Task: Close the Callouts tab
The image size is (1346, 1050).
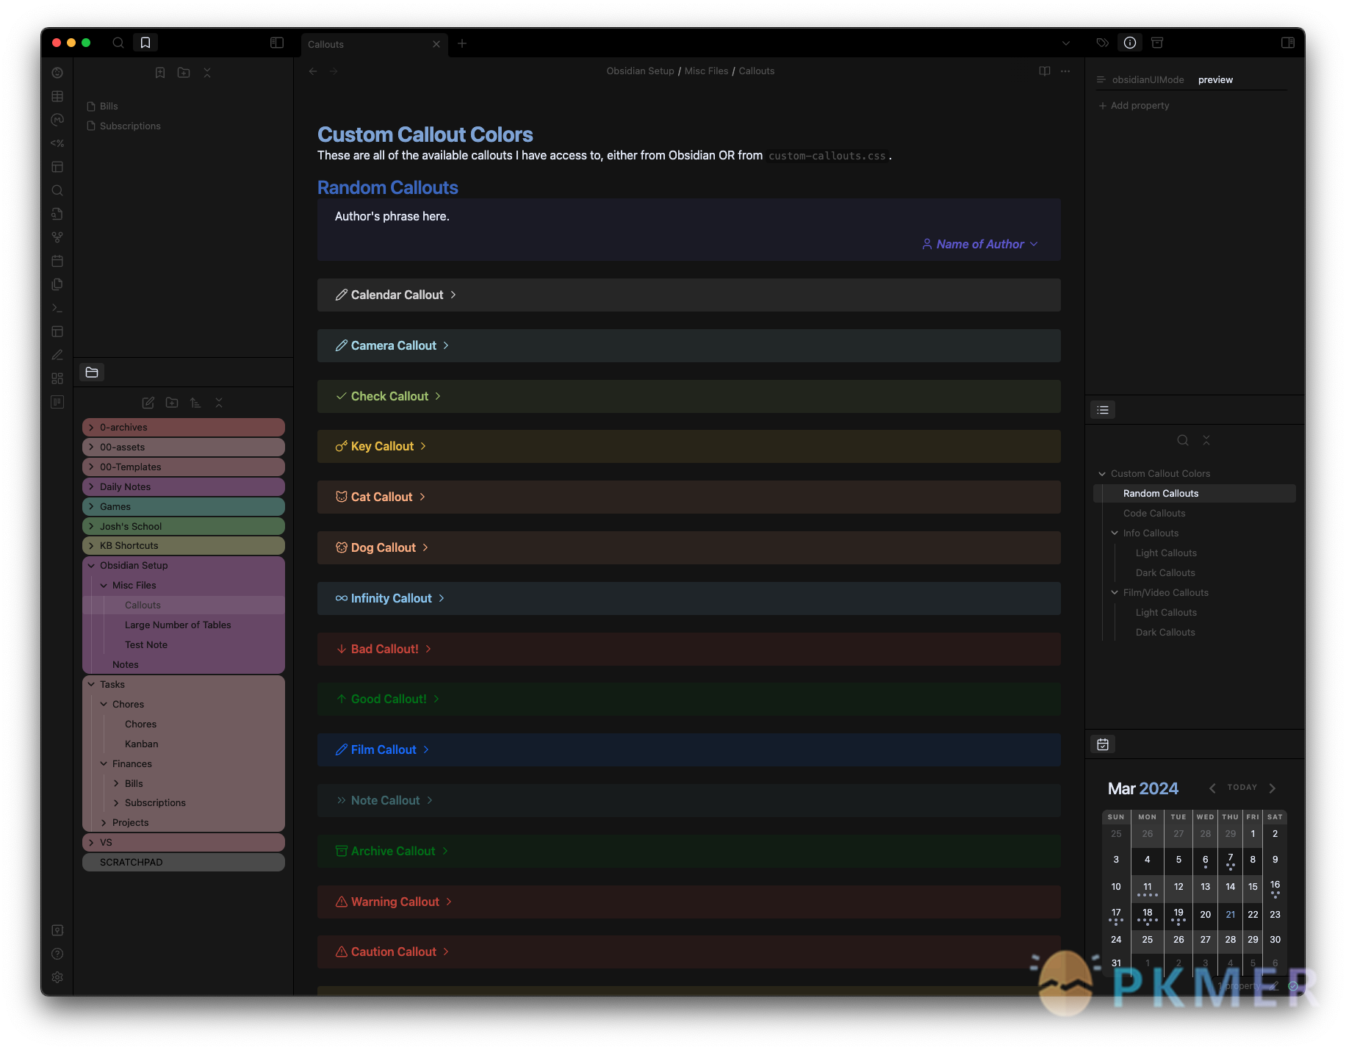Action: click(436, 44)
